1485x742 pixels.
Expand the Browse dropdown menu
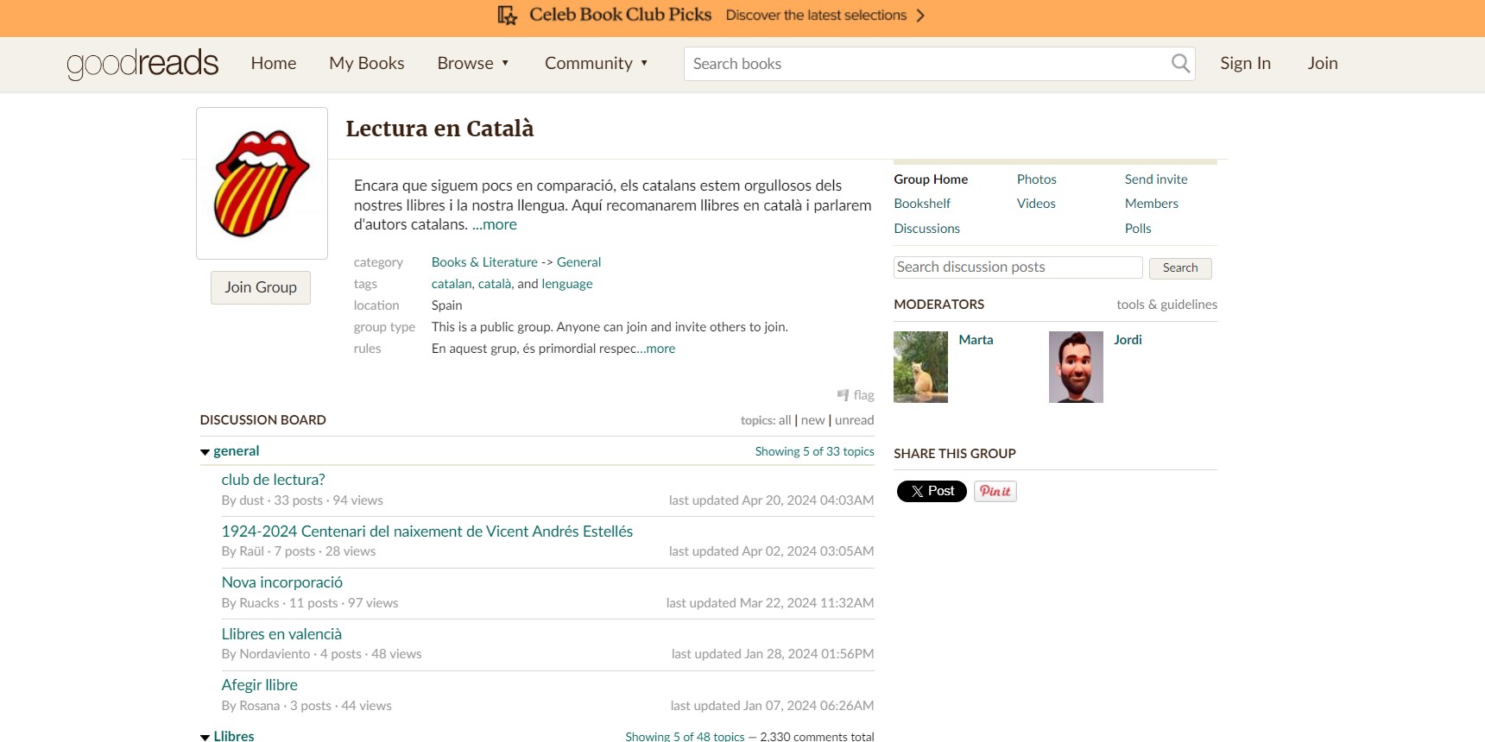click(473, 63)
